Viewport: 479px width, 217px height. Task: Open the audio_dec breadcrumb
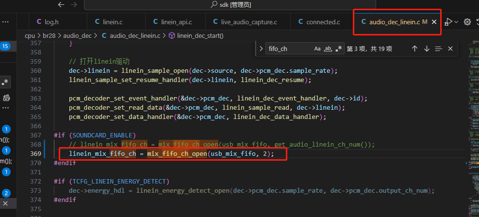(x=77, y=36)
